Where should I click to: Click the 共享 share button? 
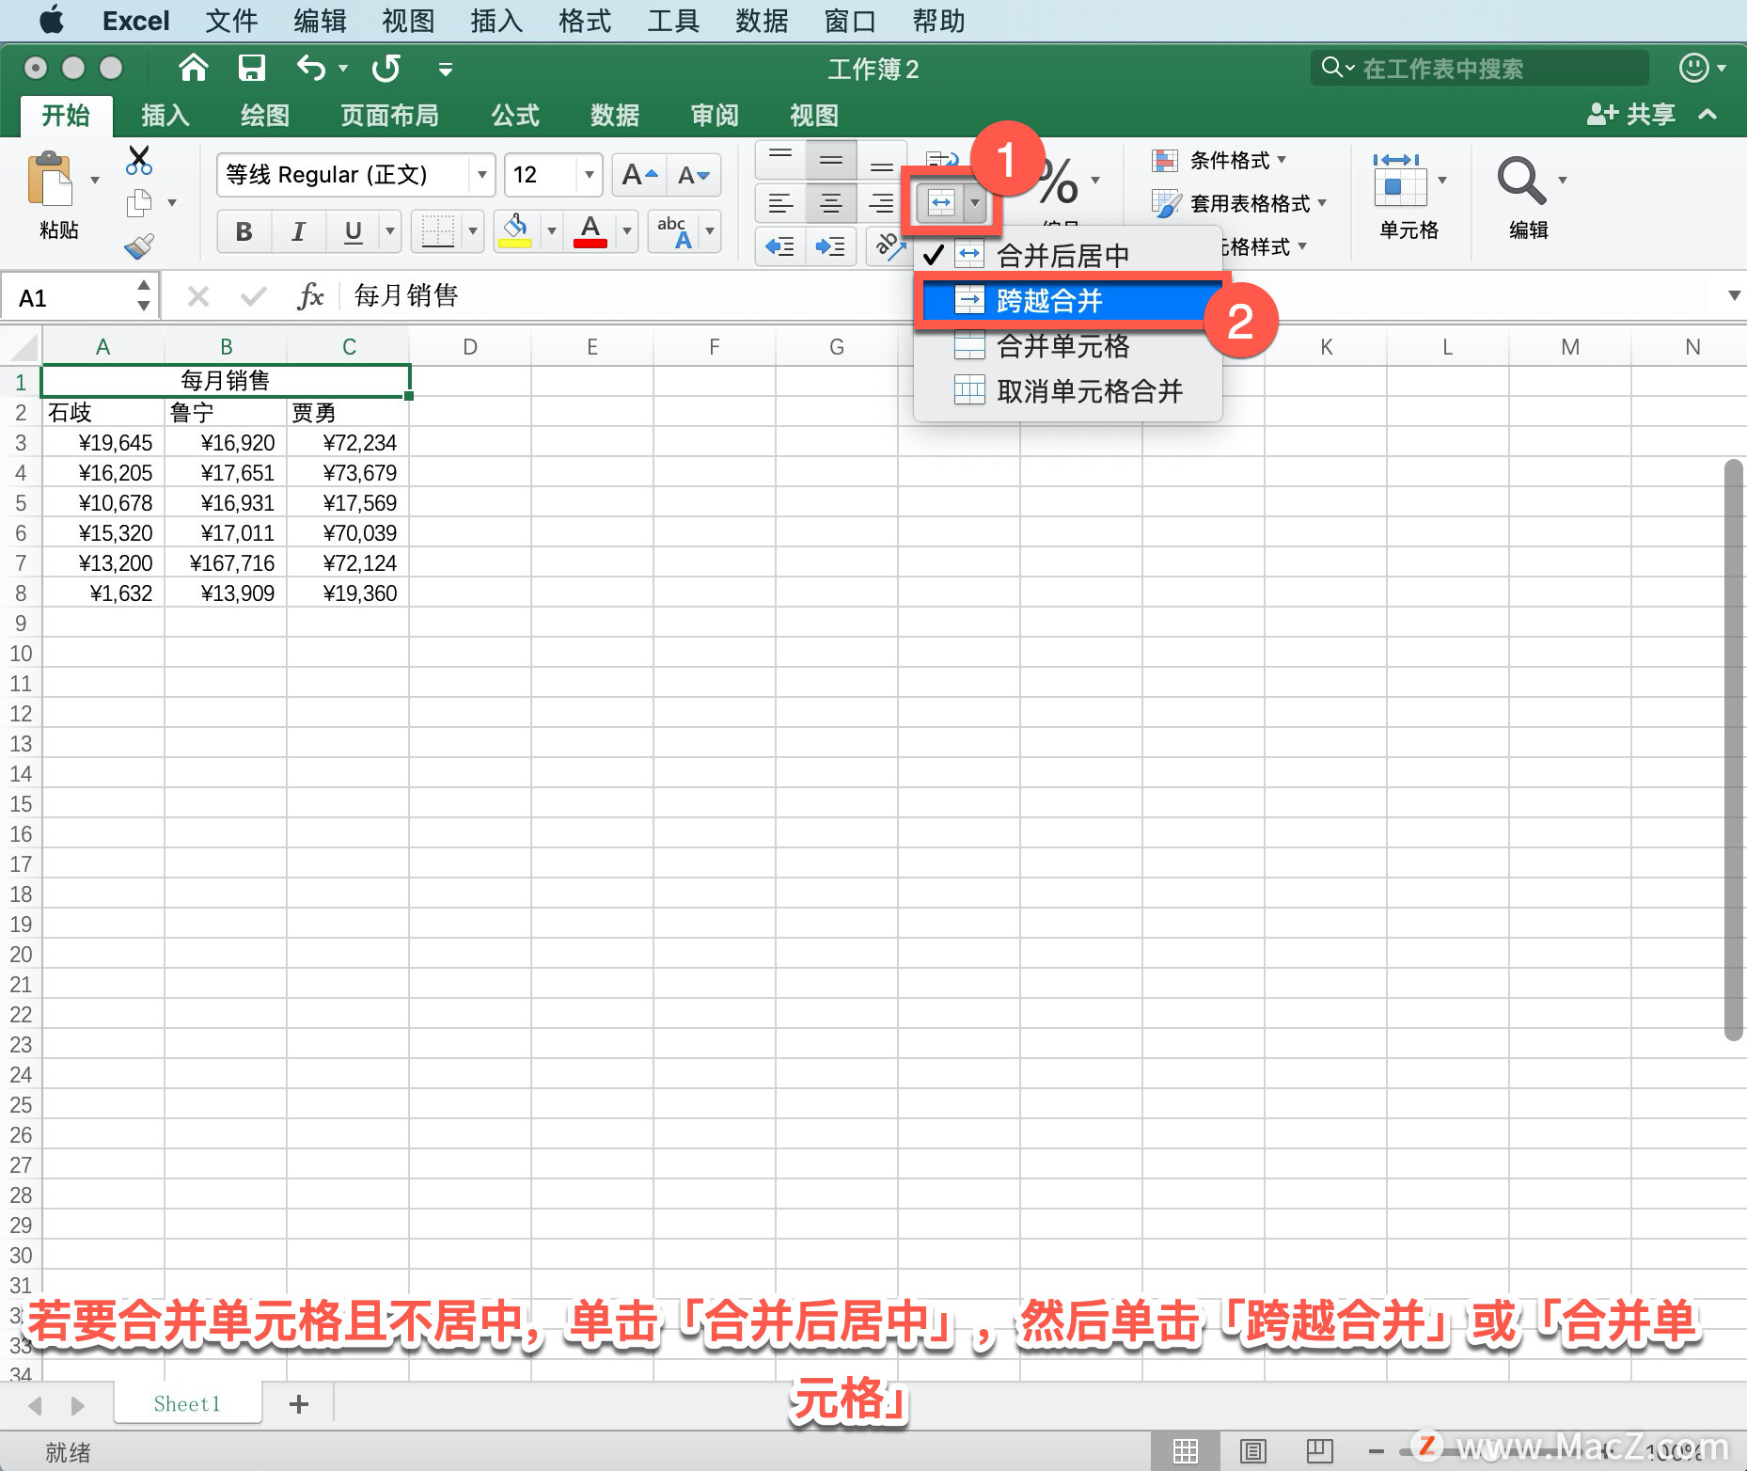[1631, 115]
